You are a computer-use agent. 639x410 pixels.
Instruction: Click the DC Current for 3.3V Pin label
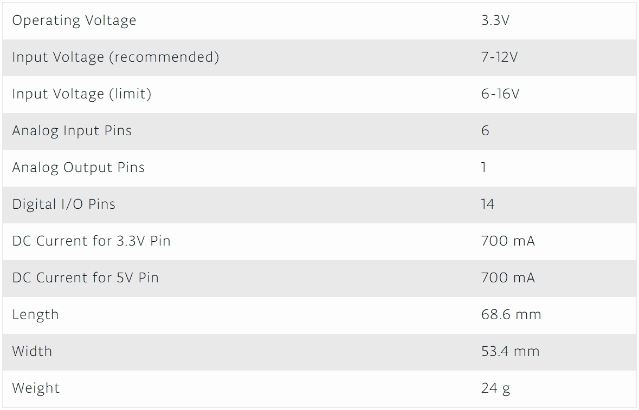click(92, 241)
